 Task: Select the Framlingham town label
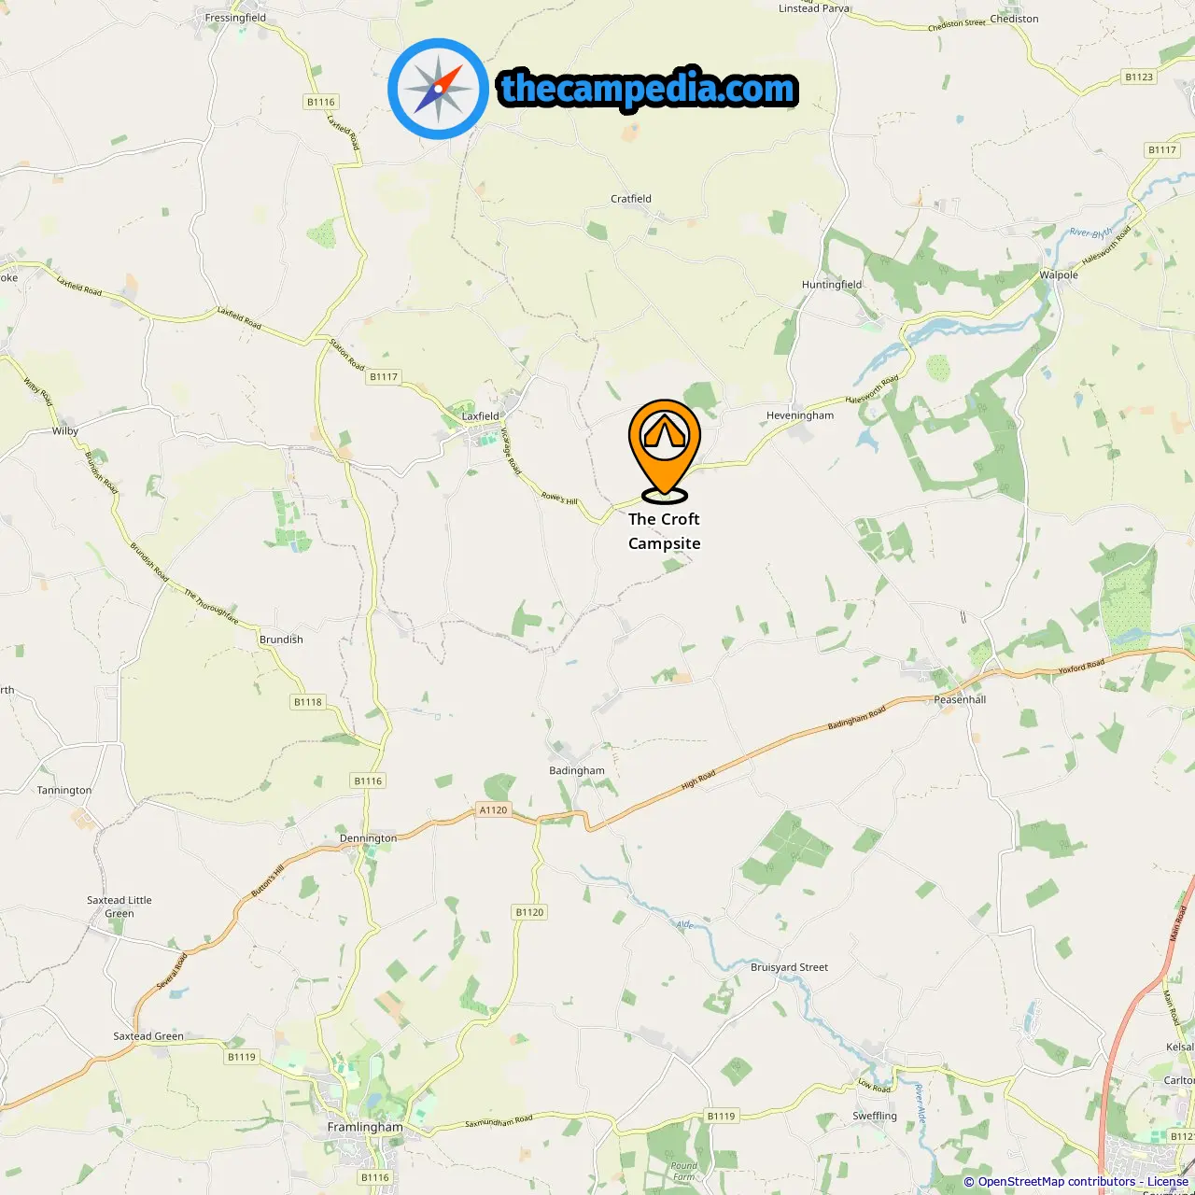pos(365,1127)
